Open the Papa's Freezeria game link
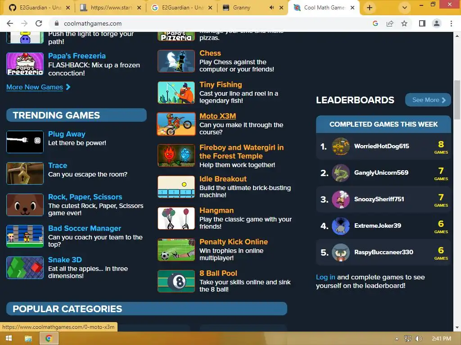Screen dimensions: 461x345 [77, 56]
